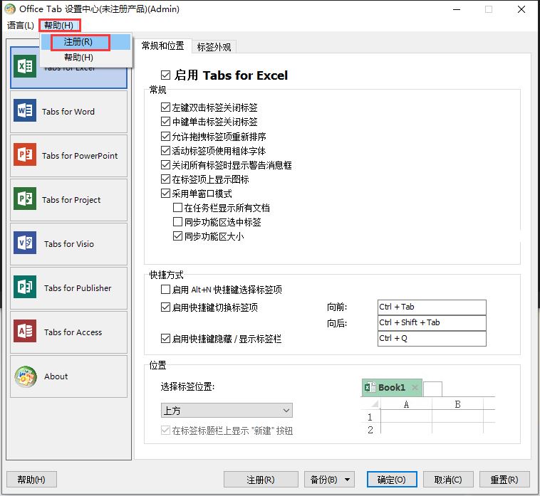Enable 在任务栏显示所有文档 checkbox
The height and width of the screenshot is (496, 540).
click(x=177, y=207)
